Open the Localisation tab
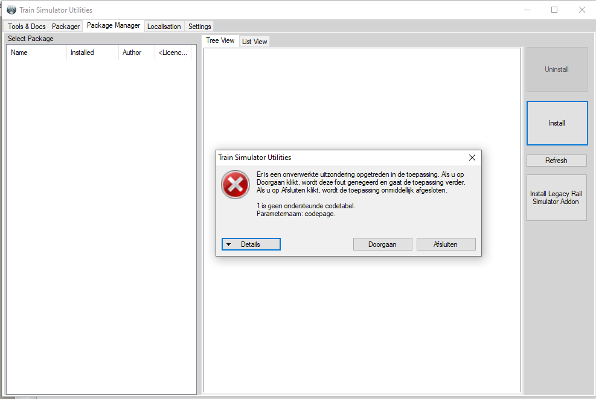 (164, 26)
